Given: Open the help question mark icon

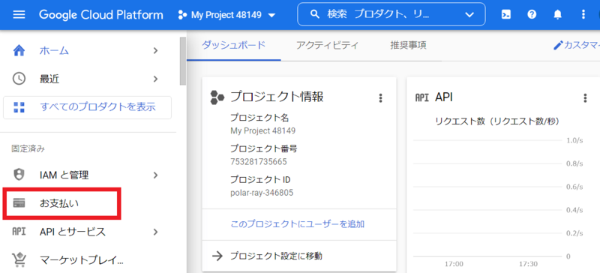Looking at the screenshot, I should (x=532, y=14).
